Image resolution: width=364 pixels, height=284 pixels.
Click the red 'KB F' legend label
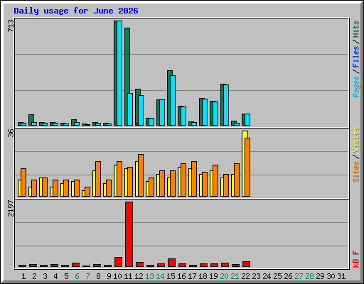tap(355, 259)
